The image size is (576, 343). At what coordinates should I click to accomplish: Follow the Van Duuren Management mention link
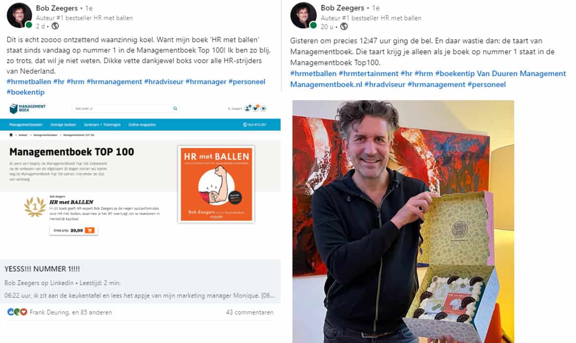pos(521,74)
